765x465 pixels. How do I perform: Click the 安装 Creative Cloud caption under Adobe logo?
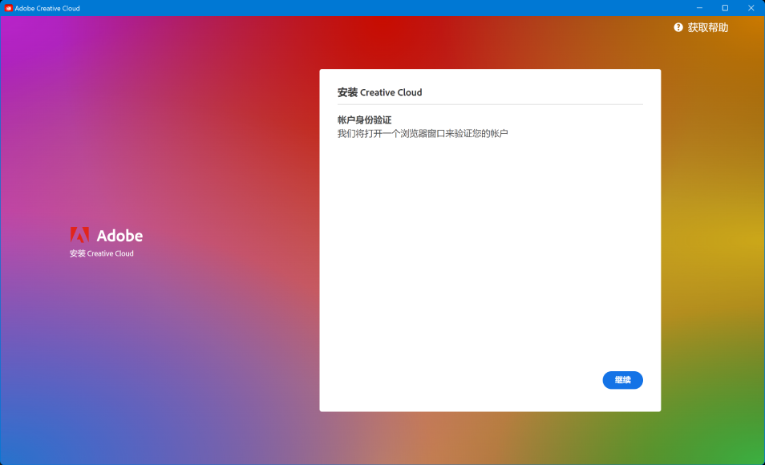tap(102, 253)
